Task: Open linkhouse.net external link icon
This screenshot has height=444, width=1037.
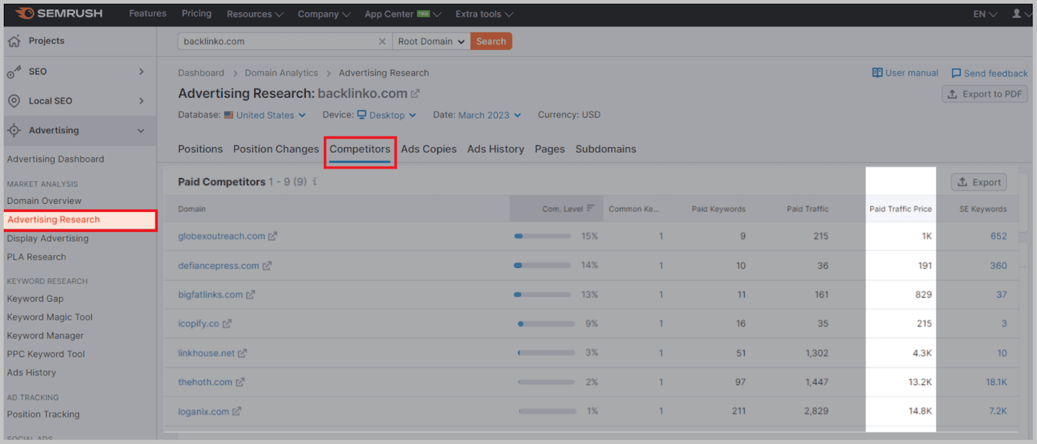Action: click(x=242, y=353)
